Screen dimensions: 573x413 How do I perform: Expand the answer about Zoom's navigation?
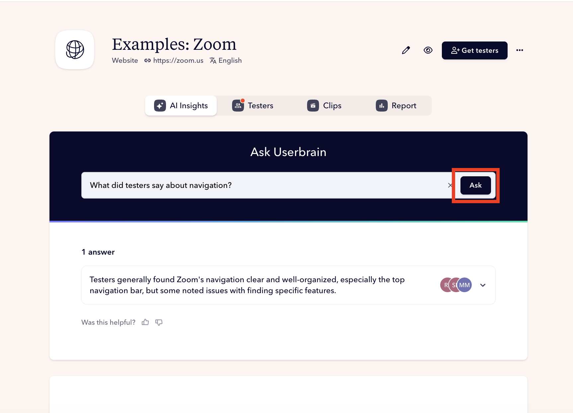(x=483, y=285)
